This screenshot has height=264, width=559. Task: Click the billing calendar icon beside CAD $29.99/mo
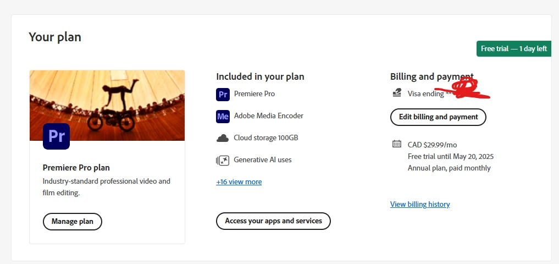pyautogui.click(x=397, y=144)
